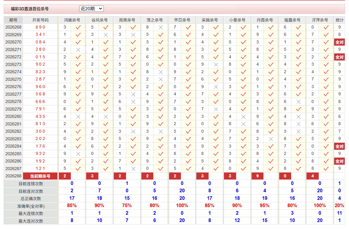This screenshot has height=229, width=349.
Task: Click the X mark for 鸿雁杀号 in row 2026285
Action: point(78,154)
